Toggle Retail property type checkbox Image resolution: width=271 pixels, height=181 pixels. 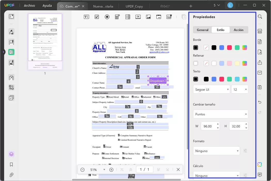pyautogui.click(x=122, y=97)
